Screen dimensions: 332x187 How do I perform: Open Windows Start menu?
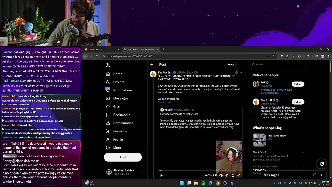(x=182, y=183)
